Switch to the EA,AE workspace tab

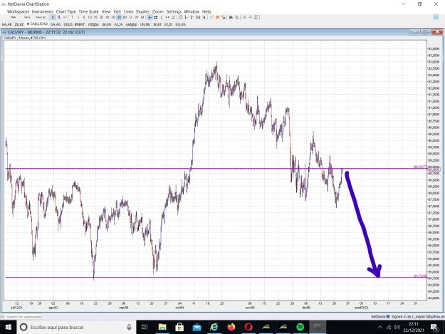coord(7,24)
